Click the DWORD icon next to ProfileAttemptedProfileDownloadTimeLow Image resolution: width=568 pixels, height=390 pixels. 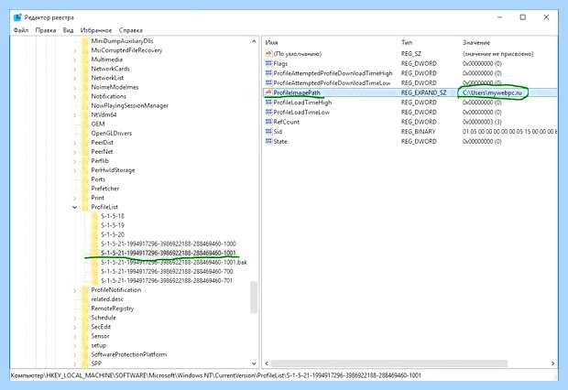(x=268, y=83)
